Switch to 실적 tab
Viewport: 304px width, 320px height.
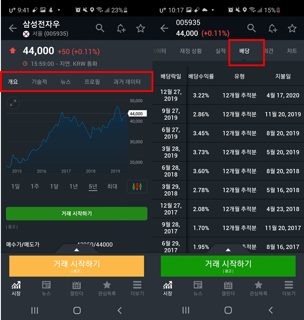220,51
